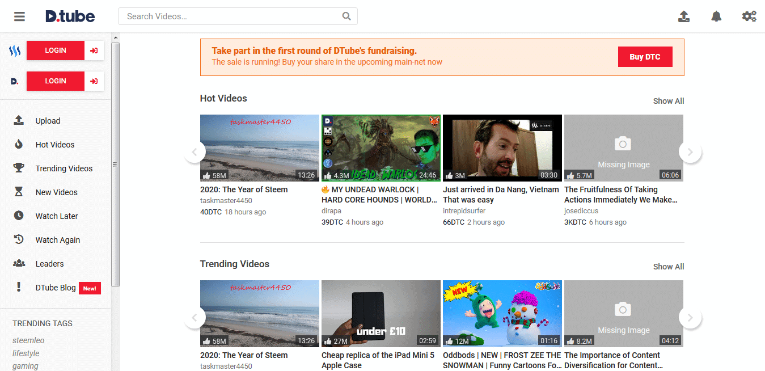This screenshot has height=371, width=765.
Task: Click the DTube logo
Action: pos(70,16)
